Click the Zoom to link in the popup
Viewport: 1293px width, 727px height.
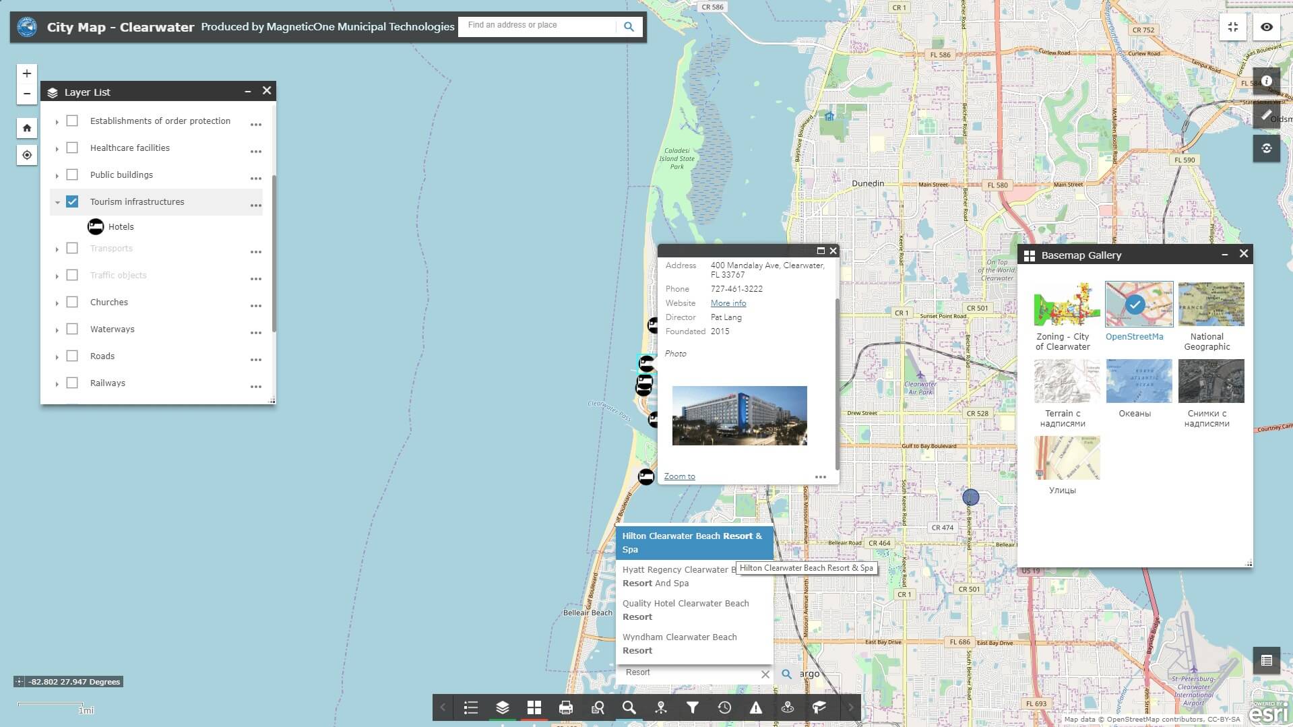point(679,476)
